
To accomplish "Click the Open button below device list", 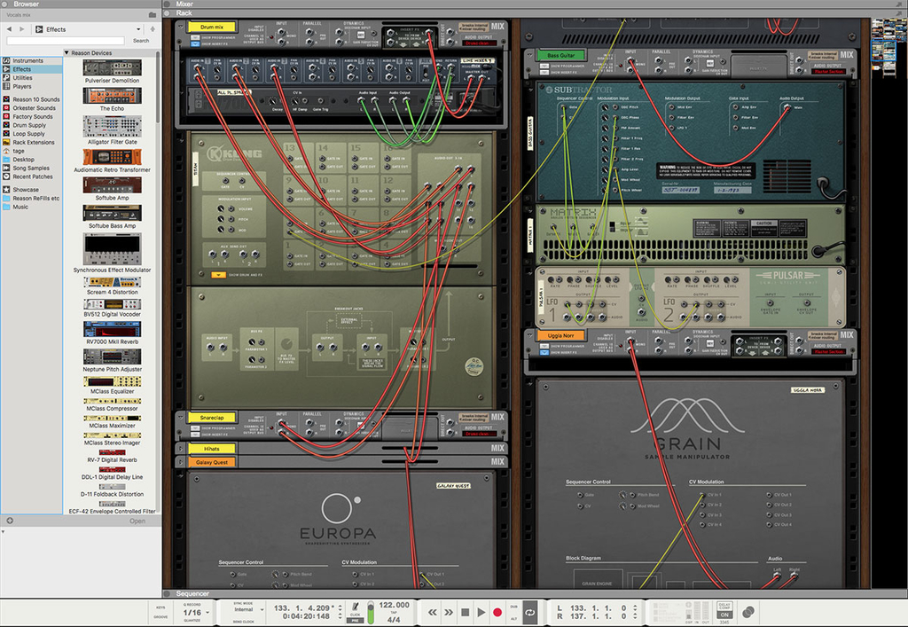I will coord(137,521).
